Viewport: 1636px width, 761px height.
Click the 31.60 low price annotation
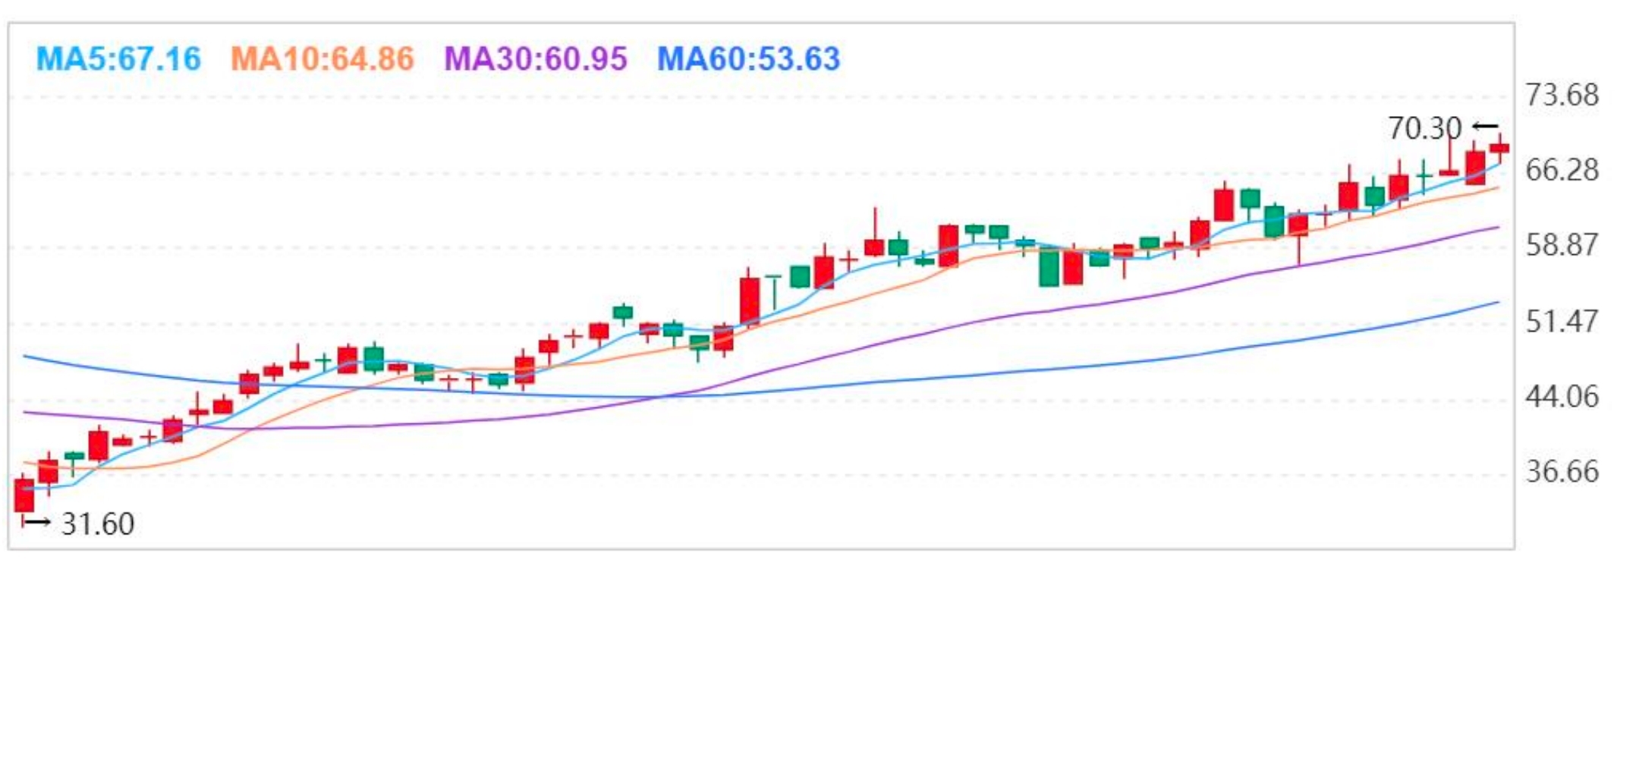(98, 524)
